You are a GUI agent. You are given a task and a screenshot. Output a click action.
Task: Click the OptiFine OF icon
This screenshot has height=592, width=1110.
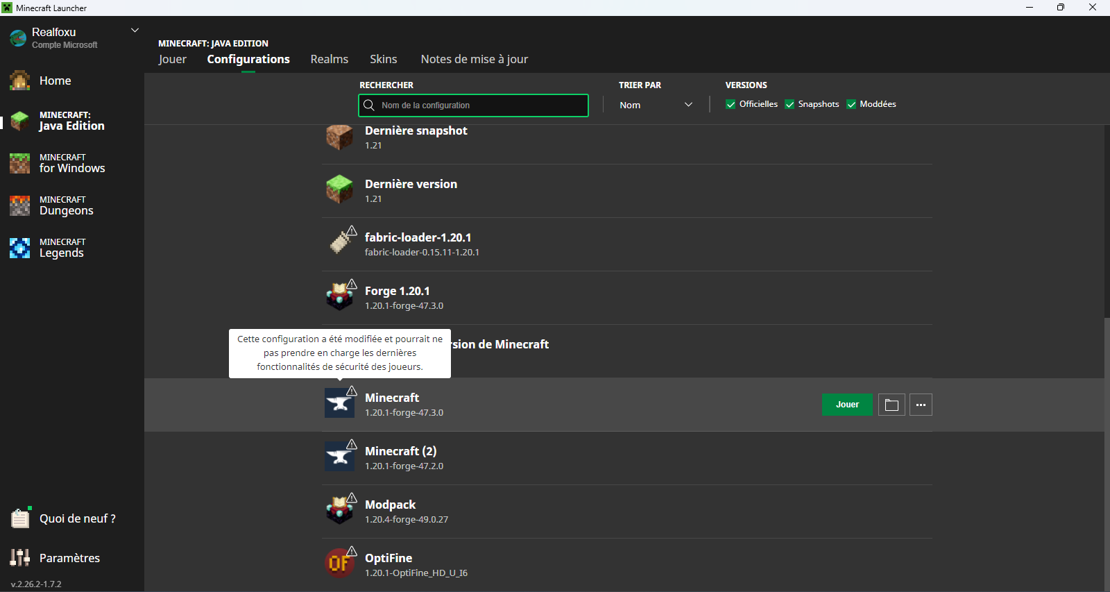tap(339, 564)
